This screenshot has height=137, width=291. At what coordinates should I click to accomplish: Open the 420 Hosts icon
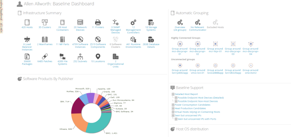(x=27, y=22)
